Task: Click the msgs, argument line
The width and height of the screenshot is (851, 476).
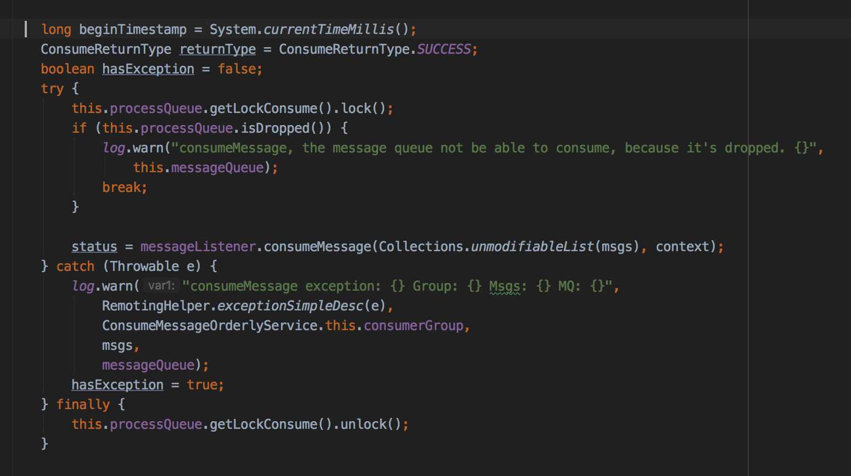Action: pos(121,345)
